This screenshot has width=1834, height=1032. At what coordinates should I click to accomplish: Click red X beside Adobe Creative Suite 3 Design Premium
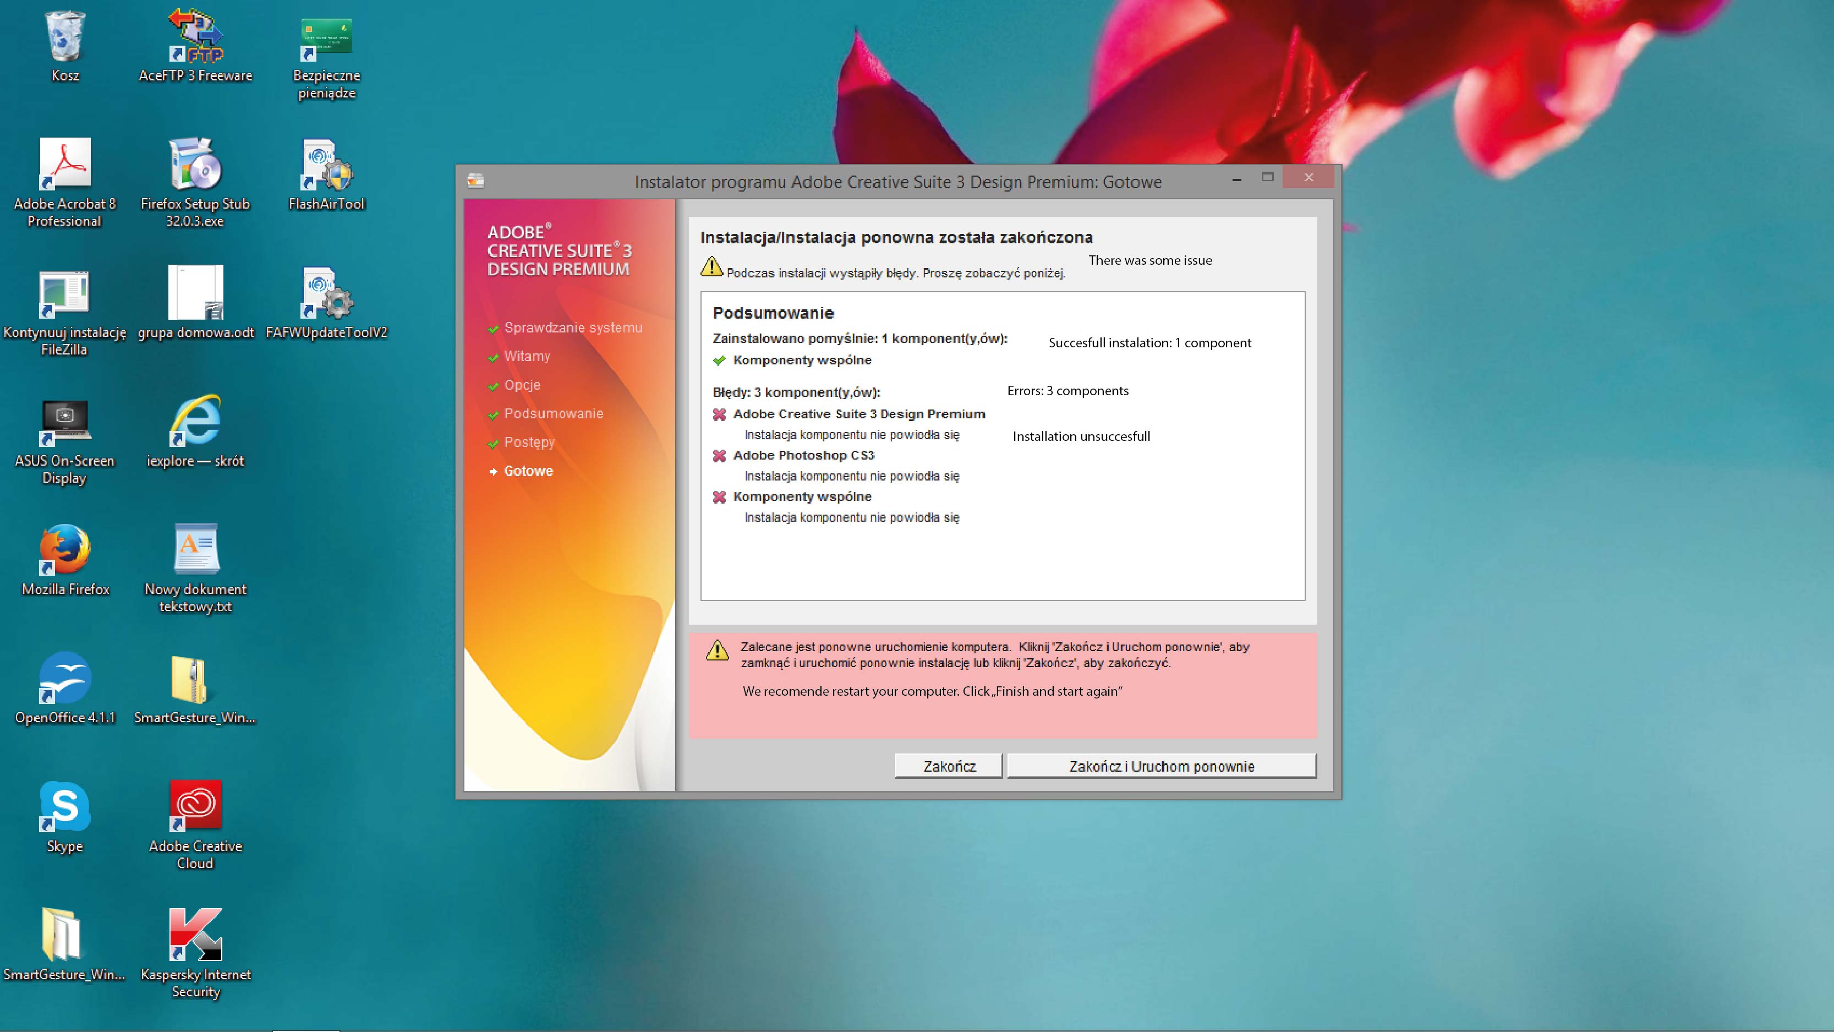tap(719, 414)
